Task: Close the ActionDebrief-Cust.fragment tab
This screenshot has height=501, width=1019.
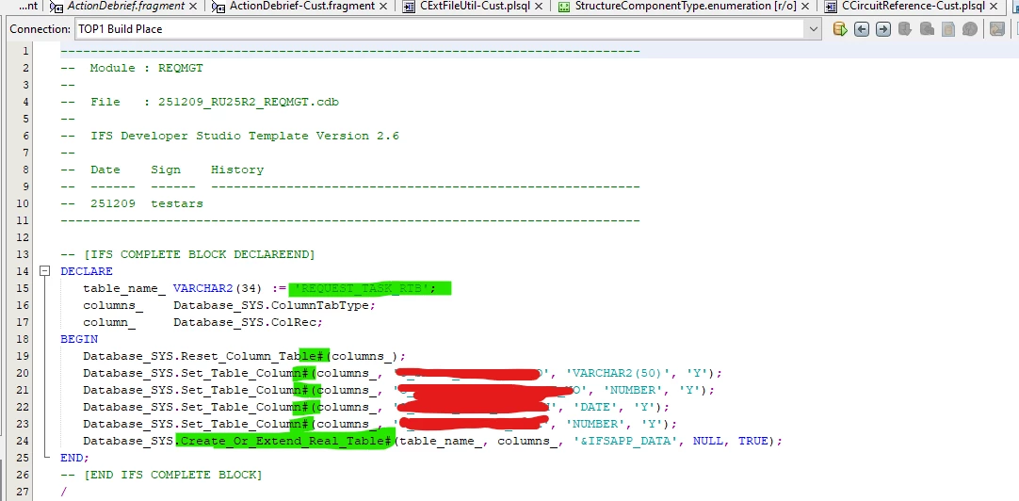Action: coord(382,6)
